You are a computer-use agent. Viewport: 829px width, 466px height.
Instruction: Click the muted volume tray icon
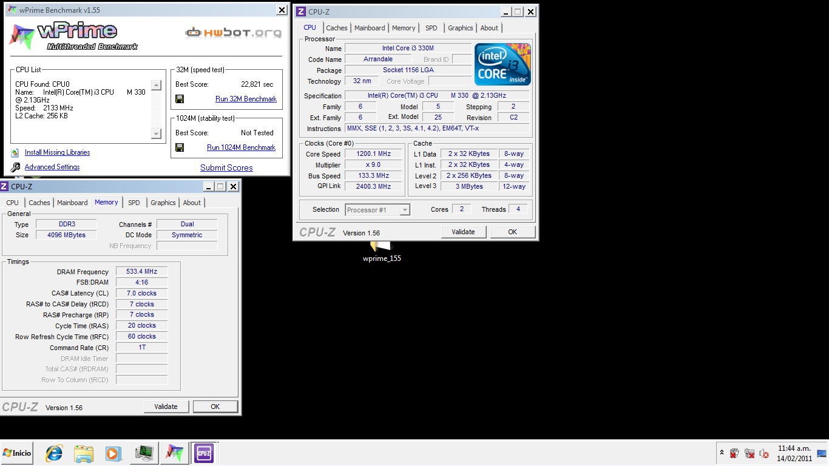[764, 453]
